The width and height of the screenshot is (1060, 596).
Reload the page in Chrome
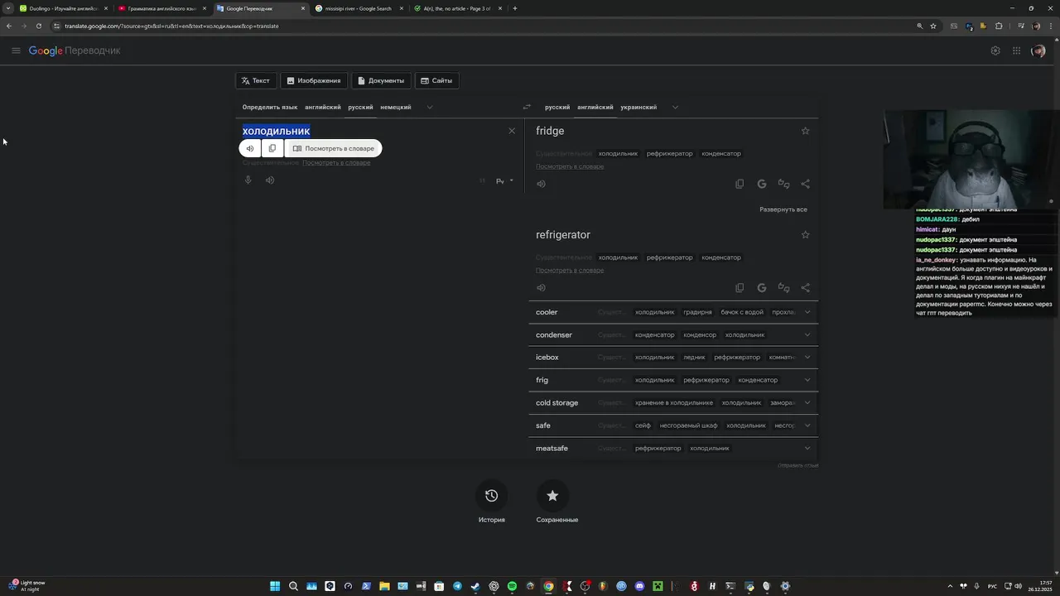point(39,26)
